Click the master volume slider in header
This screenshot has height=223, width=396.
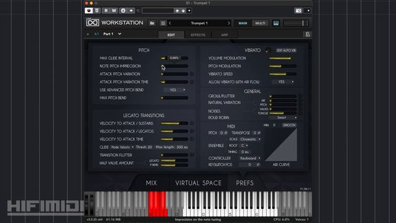tap(296, 23)
